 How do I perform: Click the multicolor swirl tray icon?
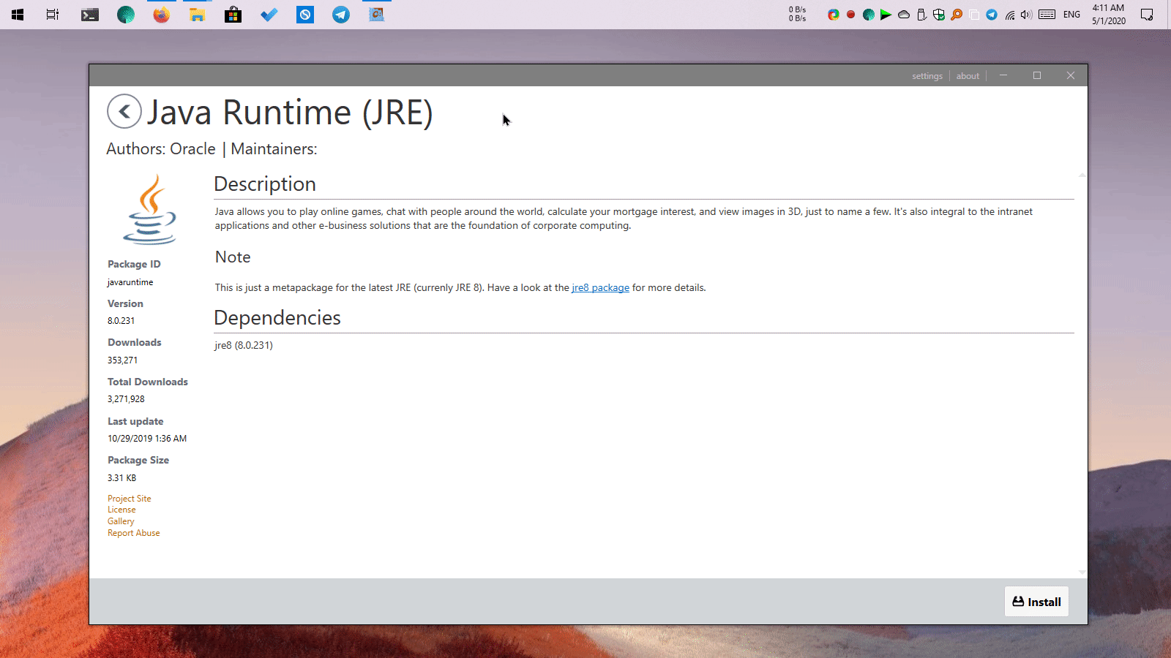pyautogui.click(x=834, y=15)
